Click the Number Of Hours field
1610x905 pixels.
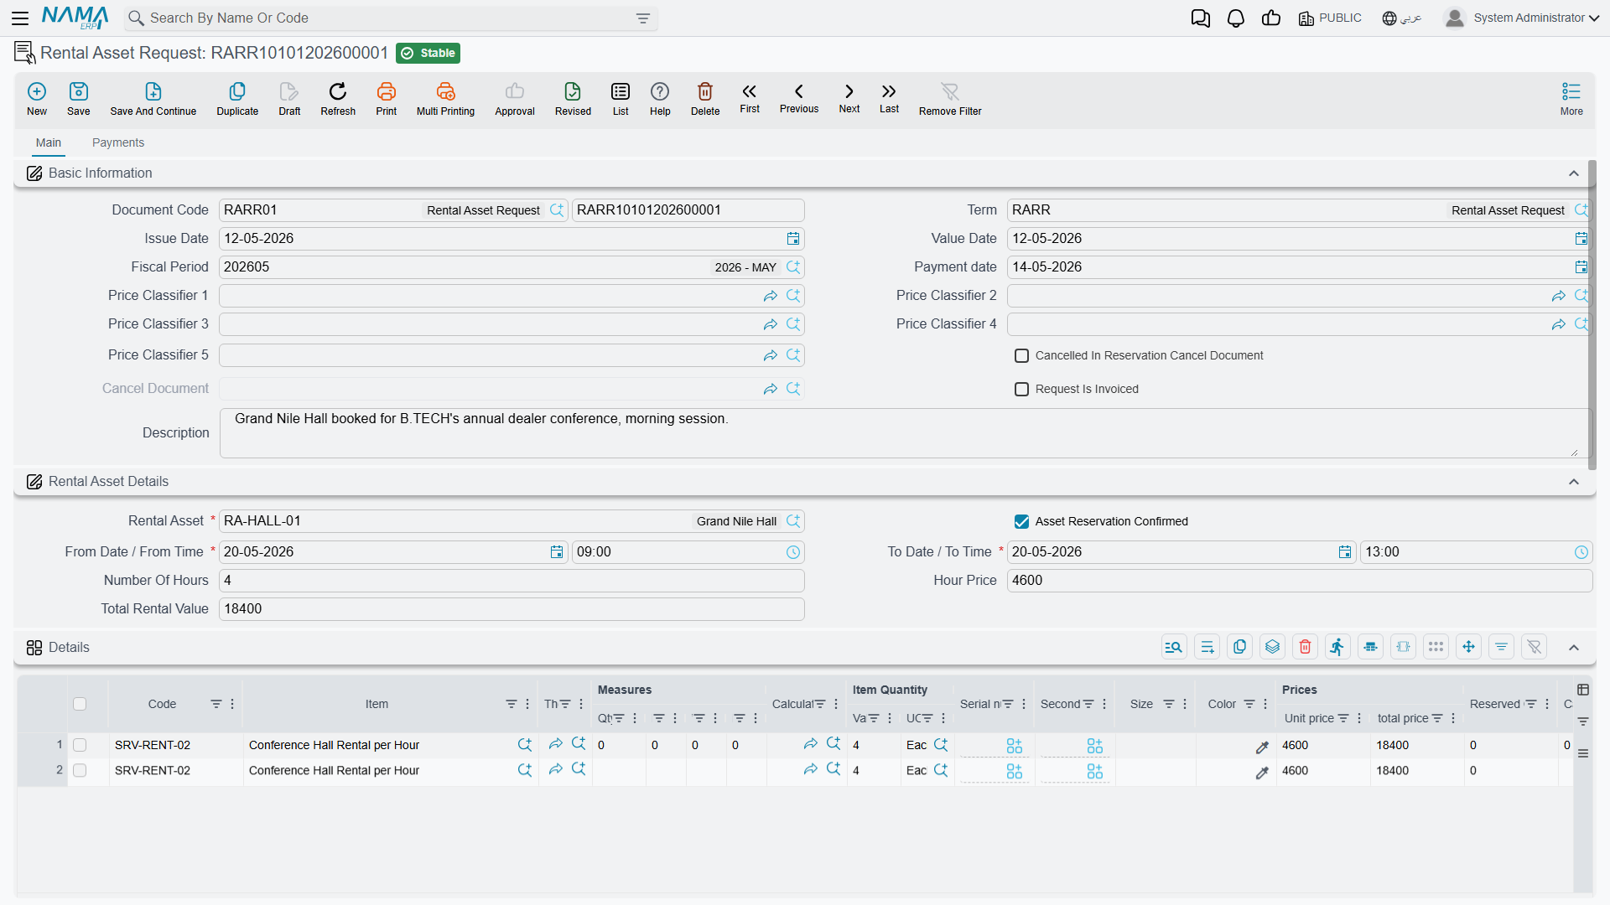click(512, 581)
